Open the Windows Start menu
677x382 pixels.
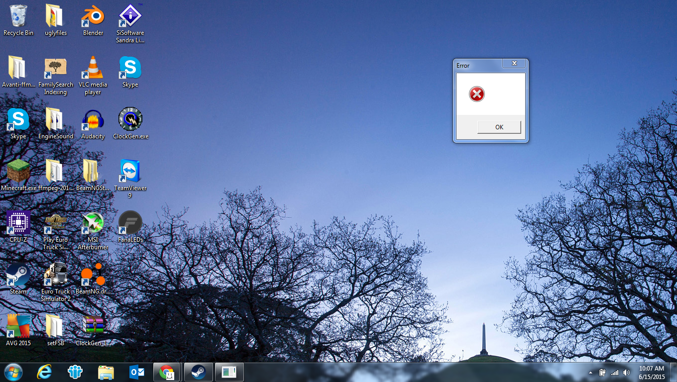(x=13, y=372)
